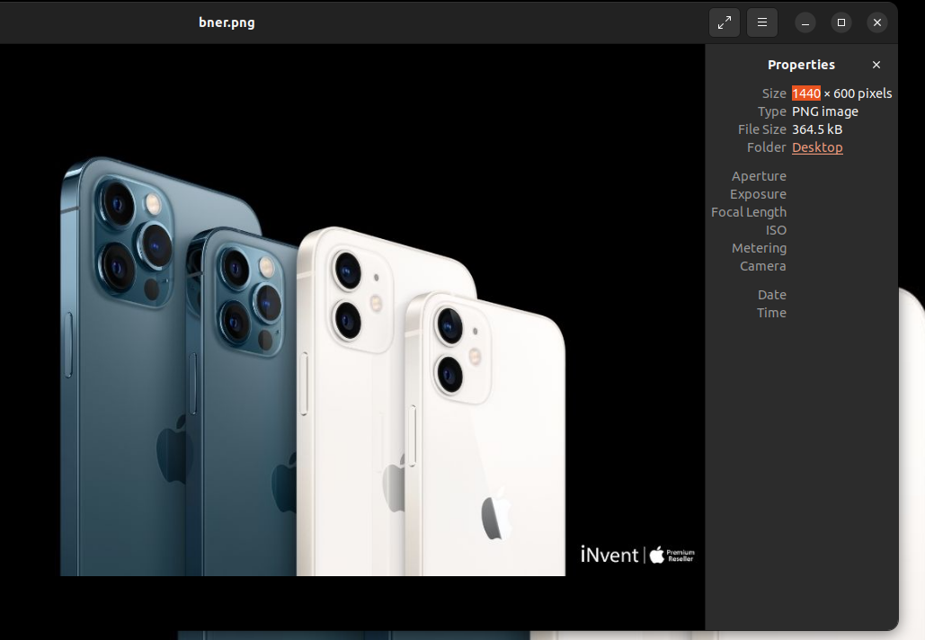The image size is (925, 640).
Task: Select the PNG image type value
Action: [x=824, y=111]
